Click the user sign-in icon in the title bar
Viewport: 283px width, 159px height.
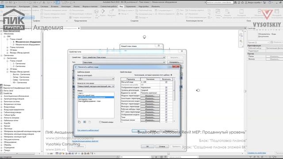coord(246,2)
